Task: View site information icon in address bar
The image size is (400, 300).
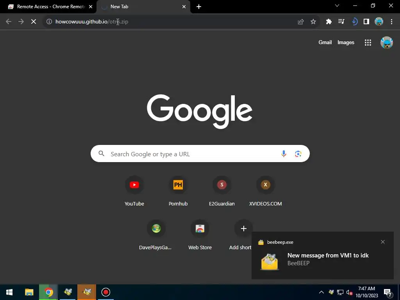Action: tap(49, 22)
